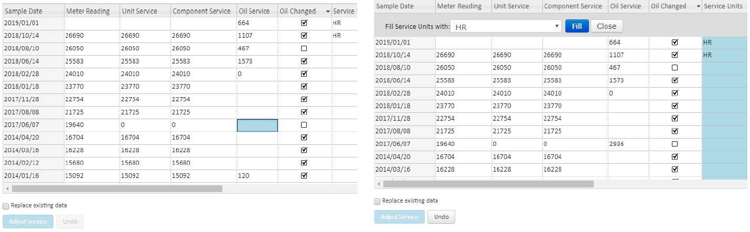The height and width of the screenshot is (232, 750).
Task: Check Oil Changed for 2018/08/10 in left grid
Action: [304, 48]
